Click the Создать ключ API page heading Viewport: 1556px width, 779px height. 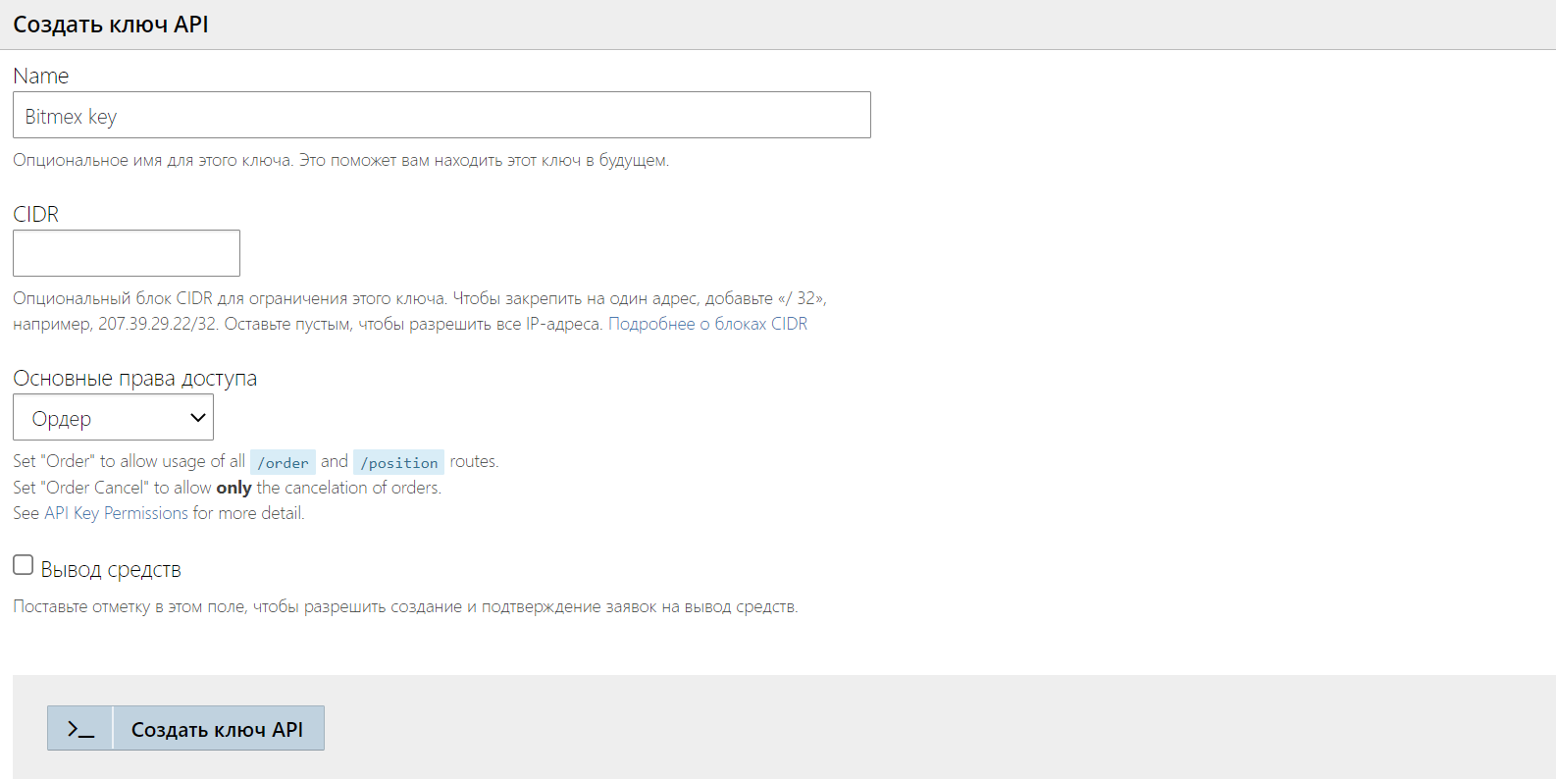tap(111, 25)
